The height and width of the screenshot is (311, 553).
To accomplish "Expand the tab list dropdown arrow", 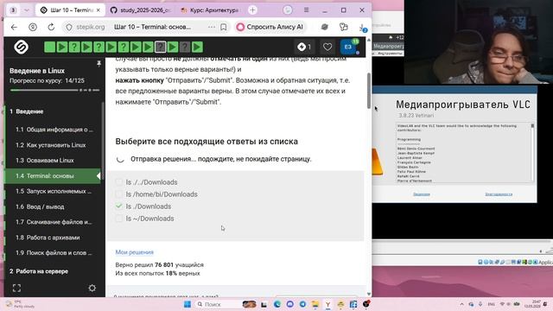I will [x=27, y=10].
